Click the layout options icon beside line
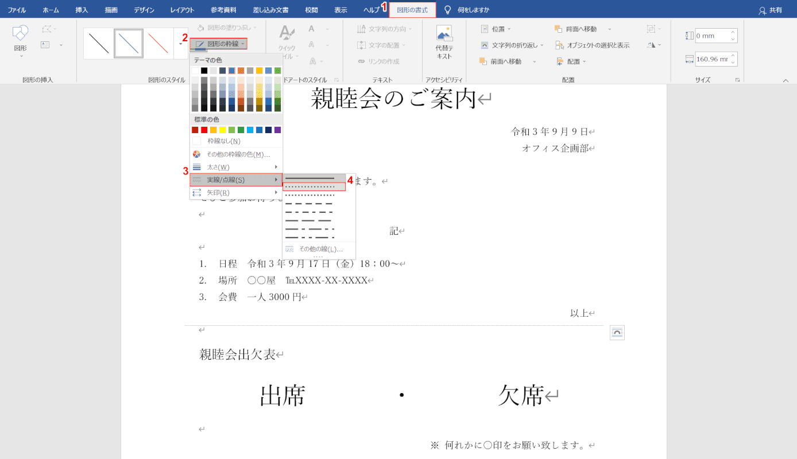The width and height of the screenshot is (797, 459). (x=617, y=333)
